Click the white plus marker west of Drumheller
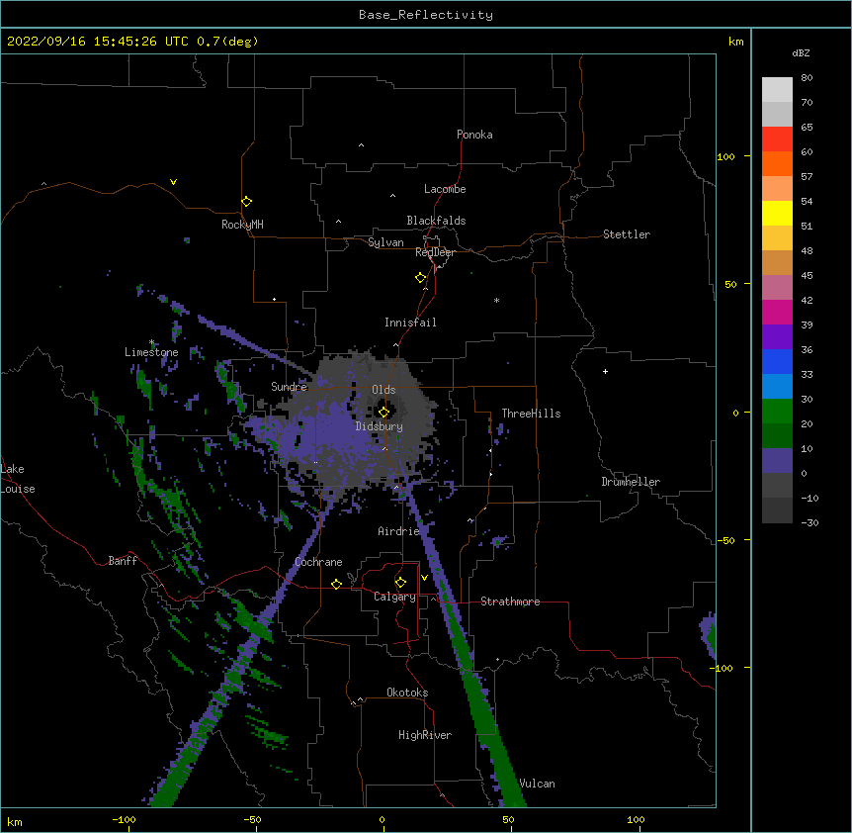The width and height of the screenshot is (852, 833). pos(605,371)
